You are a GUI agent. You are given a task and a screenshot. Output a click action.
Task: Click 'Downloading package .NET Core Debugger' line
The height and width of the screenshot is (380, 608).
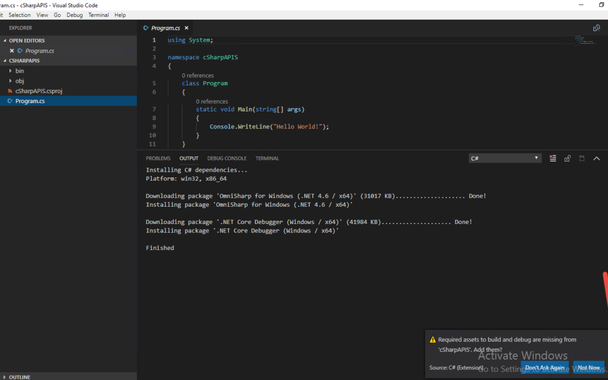(309, 222)
